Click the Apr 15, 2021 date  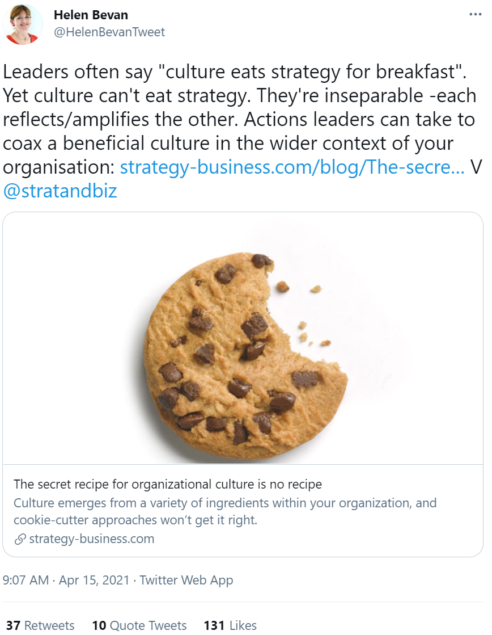click(x=94, y=580)
